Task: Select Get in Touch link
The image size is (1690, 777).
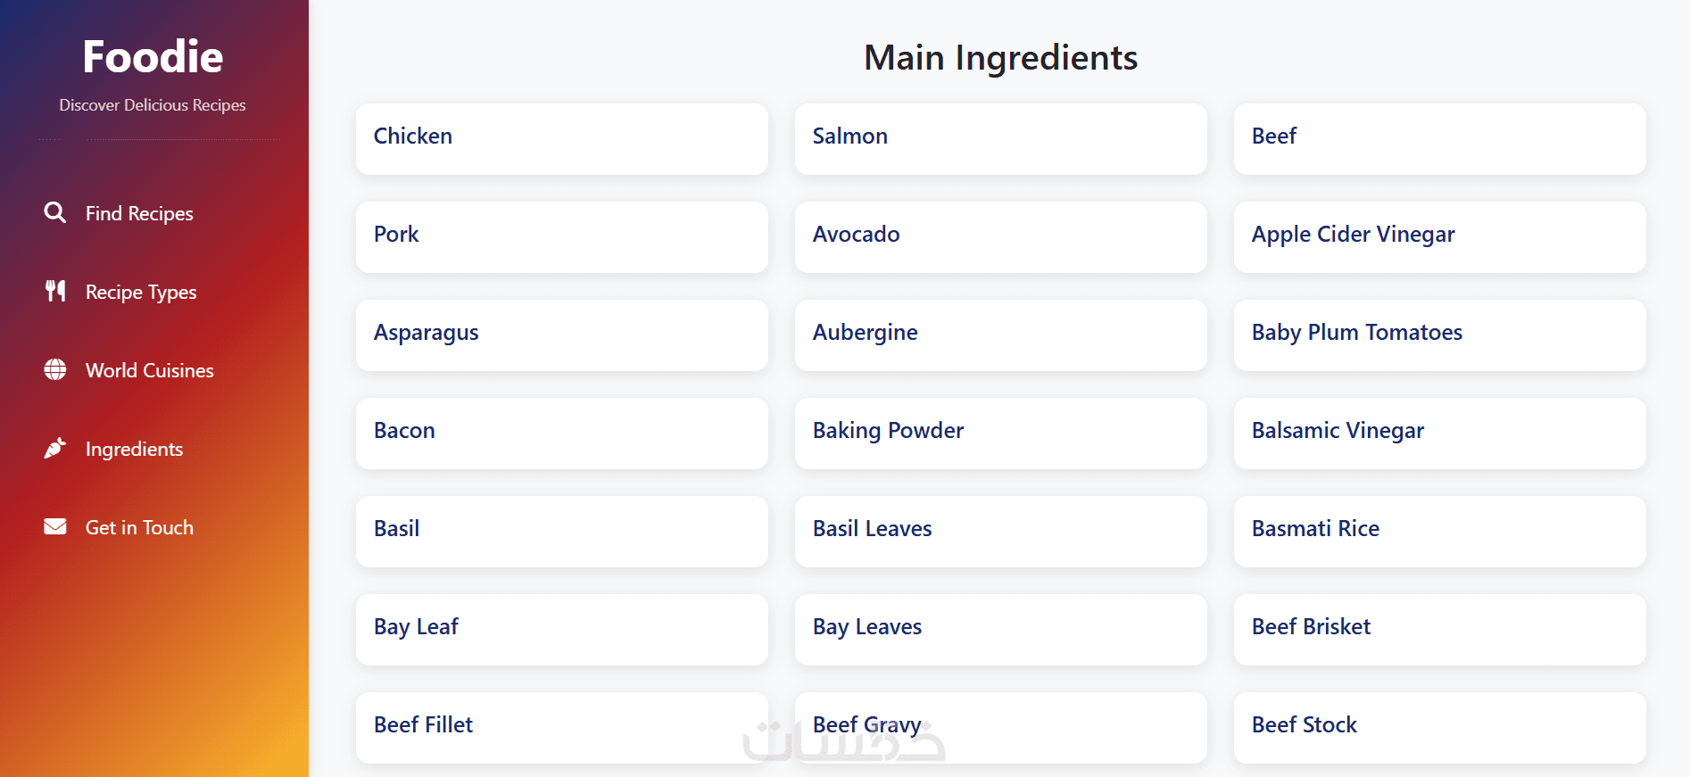Action: [x=139, y=527]
